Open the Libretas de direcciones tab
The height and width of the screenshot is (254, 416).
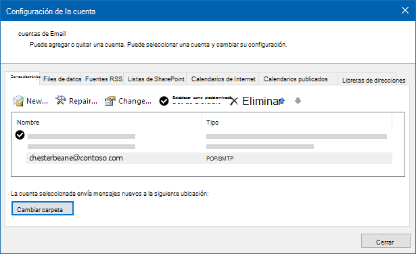373,80
